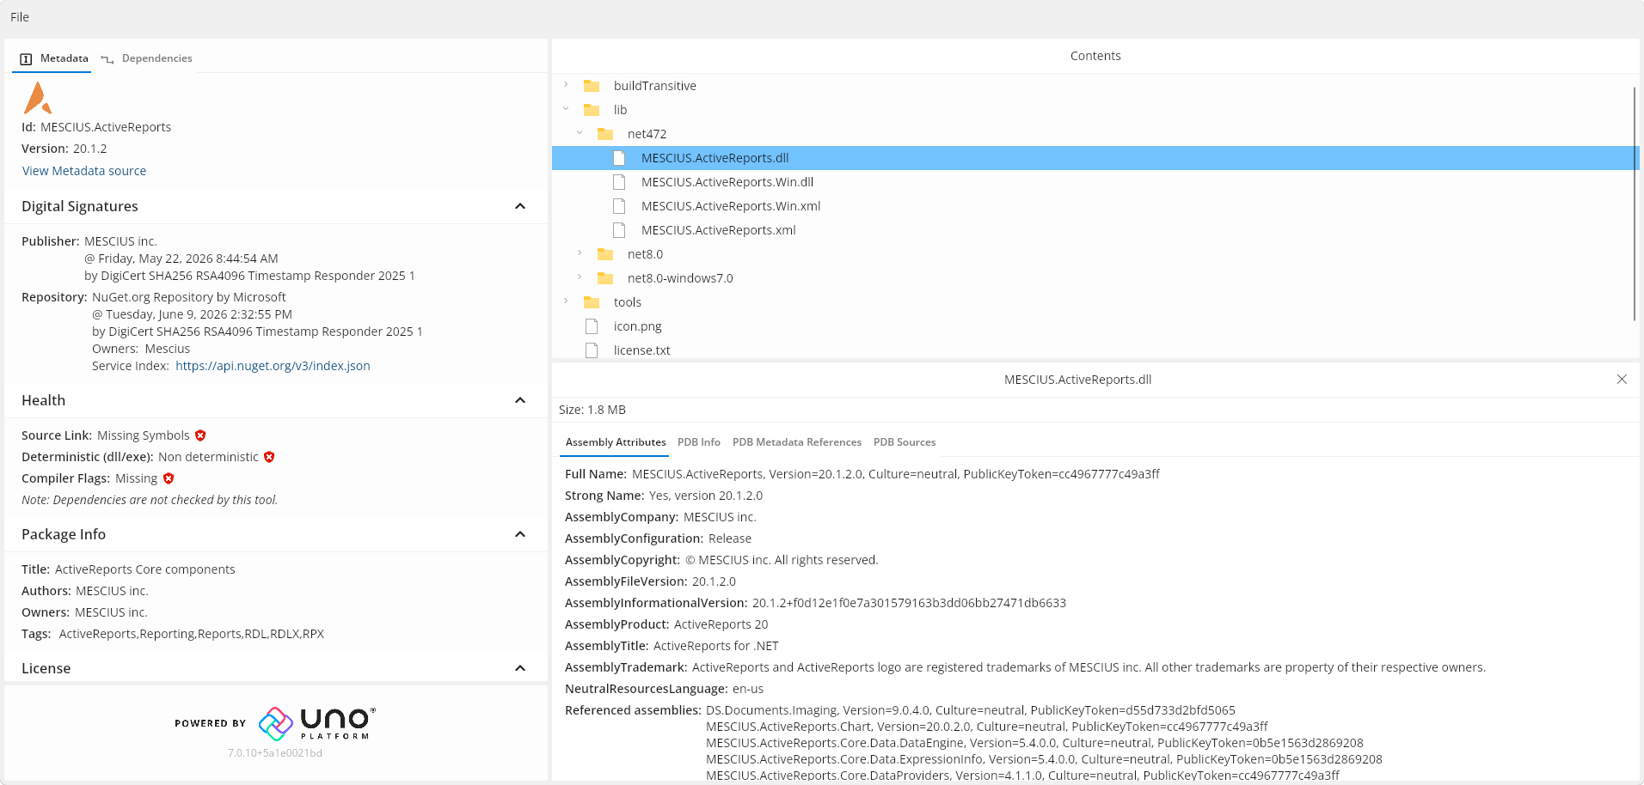Select the license.txt file entry
The height and width of the screenshot is (785, 1644).
pos(642,350)
